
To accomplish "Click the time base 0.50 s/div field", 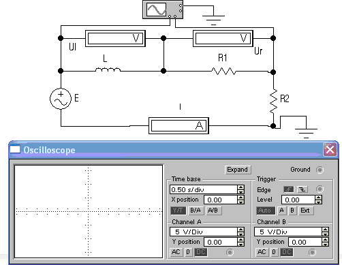I will [204, 189].
